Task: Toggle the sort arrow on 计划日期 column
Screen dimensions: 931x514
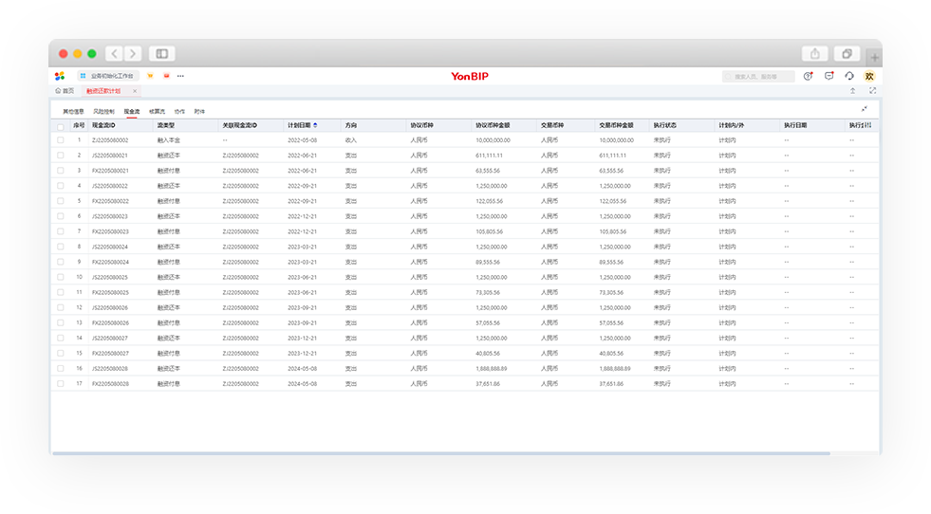Action: [x=315, y=125]
